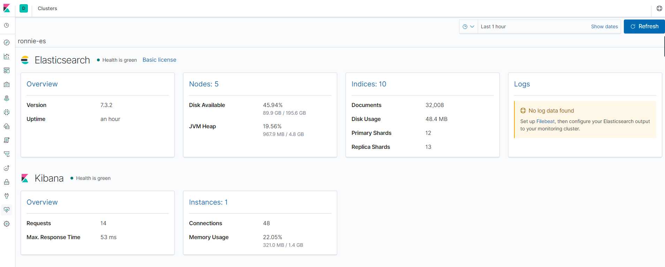665x267 pixels.
Task: Click the Kibana section logo icon
Action: (x=25, y=178)
